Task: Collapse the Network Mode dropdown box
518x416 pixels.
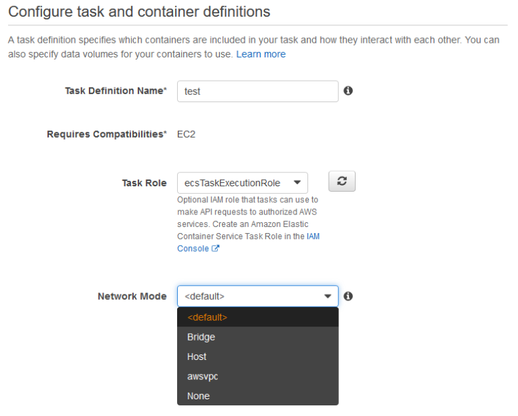Action: [x=257, y=296]
